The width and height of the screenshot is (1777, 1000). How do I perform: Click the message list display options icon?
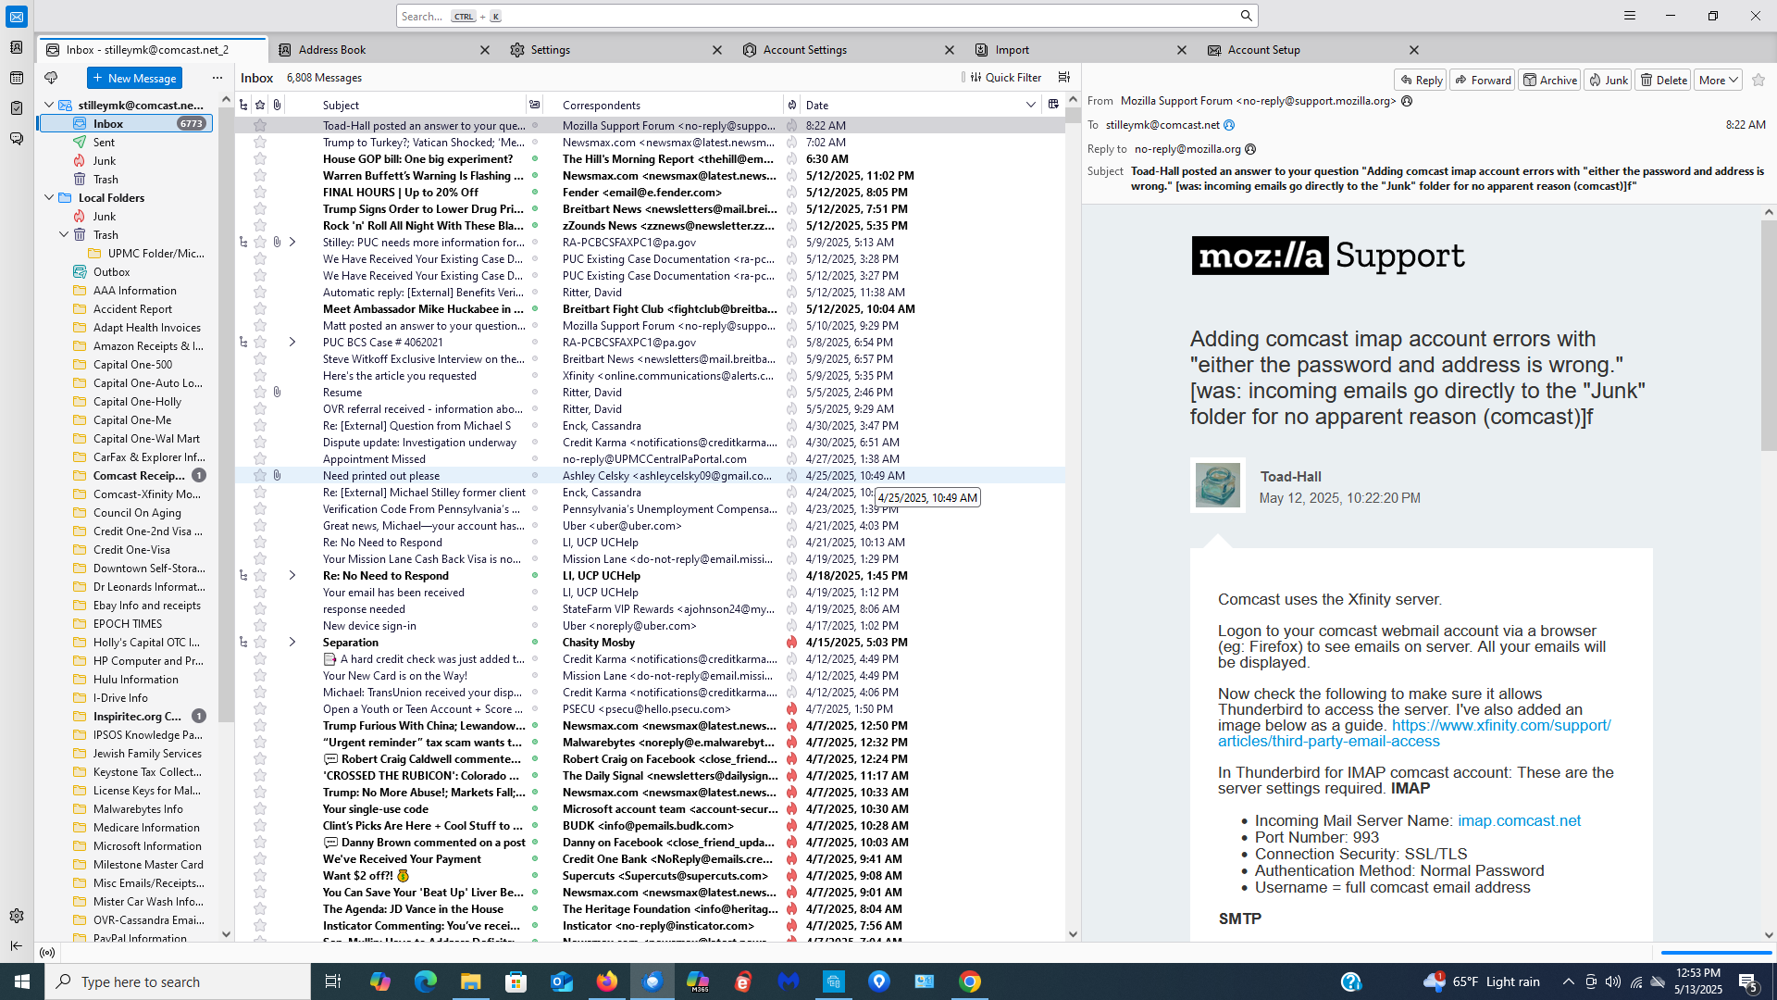click(1064, 78)
